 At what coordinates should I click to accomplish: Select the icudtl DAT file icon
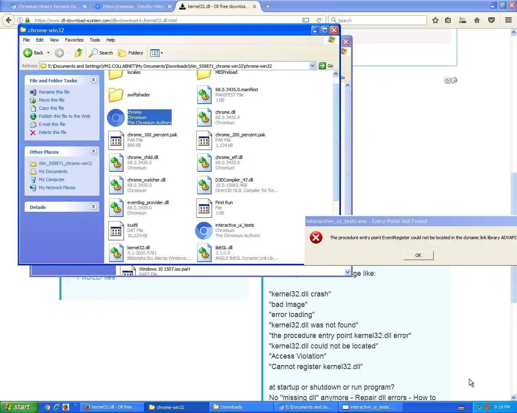[116, 231]
